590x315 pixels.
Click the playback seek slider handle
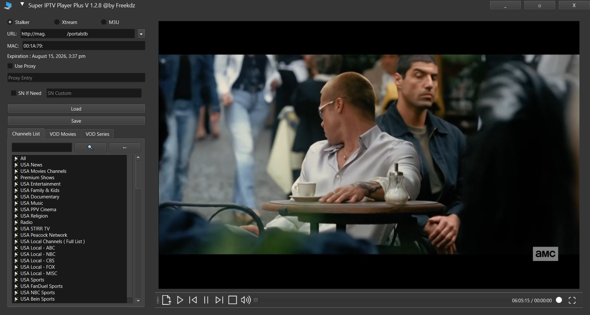(256, 300)
